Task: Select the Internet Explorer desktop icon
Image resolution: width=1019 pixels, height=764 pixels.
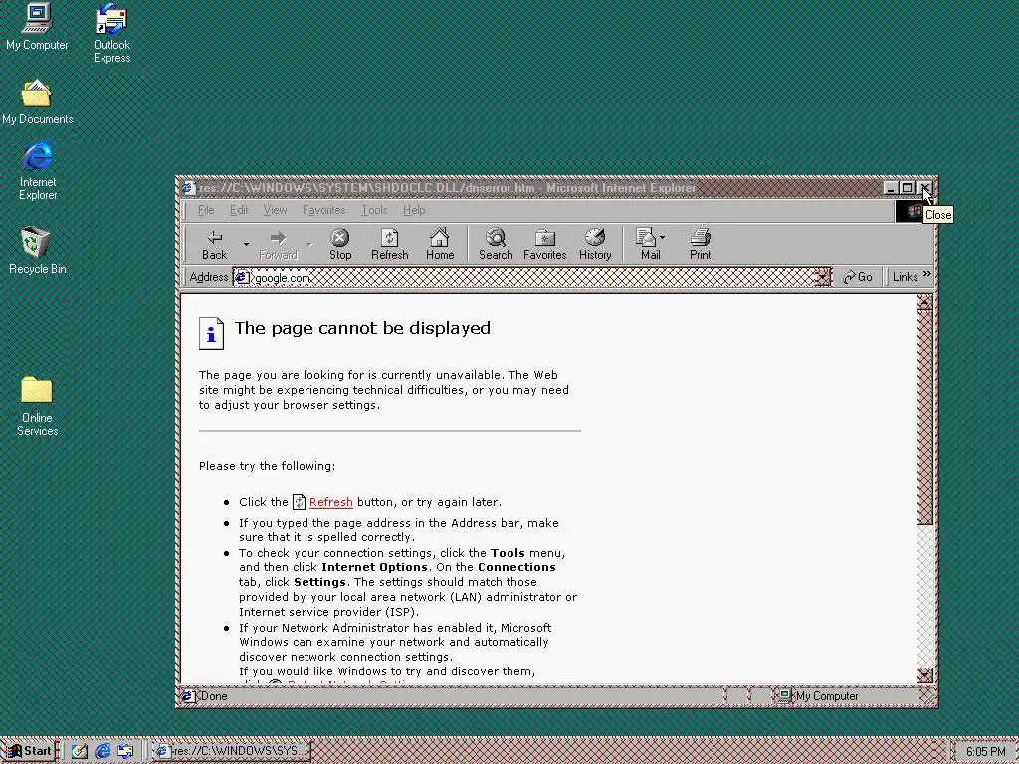Action: point(38,171)
